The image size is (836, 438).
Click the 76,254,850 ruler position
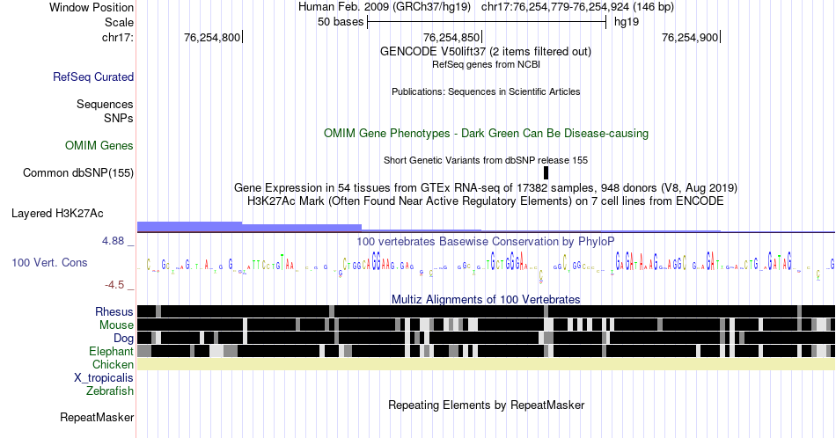[x=451, y=37]
